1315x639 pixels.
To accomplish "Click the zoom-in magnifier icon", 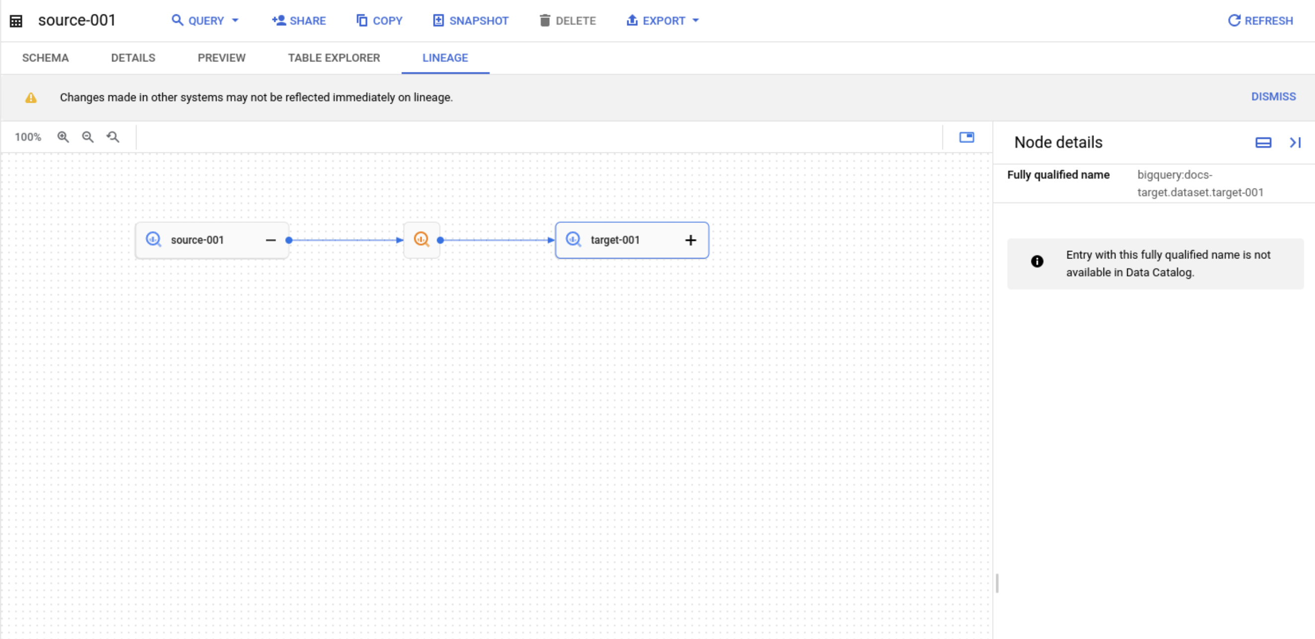I will [x=65, y=137].
